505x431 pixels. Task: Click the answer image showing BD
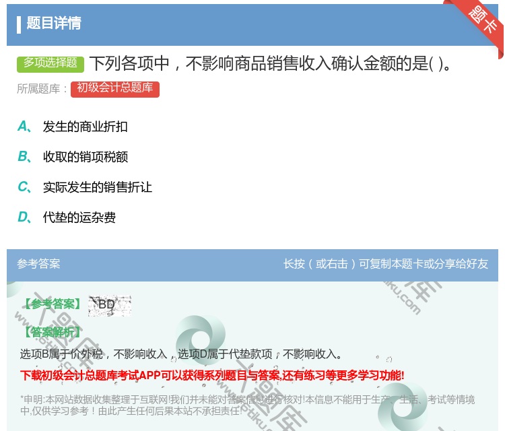(x=110, y=305)
